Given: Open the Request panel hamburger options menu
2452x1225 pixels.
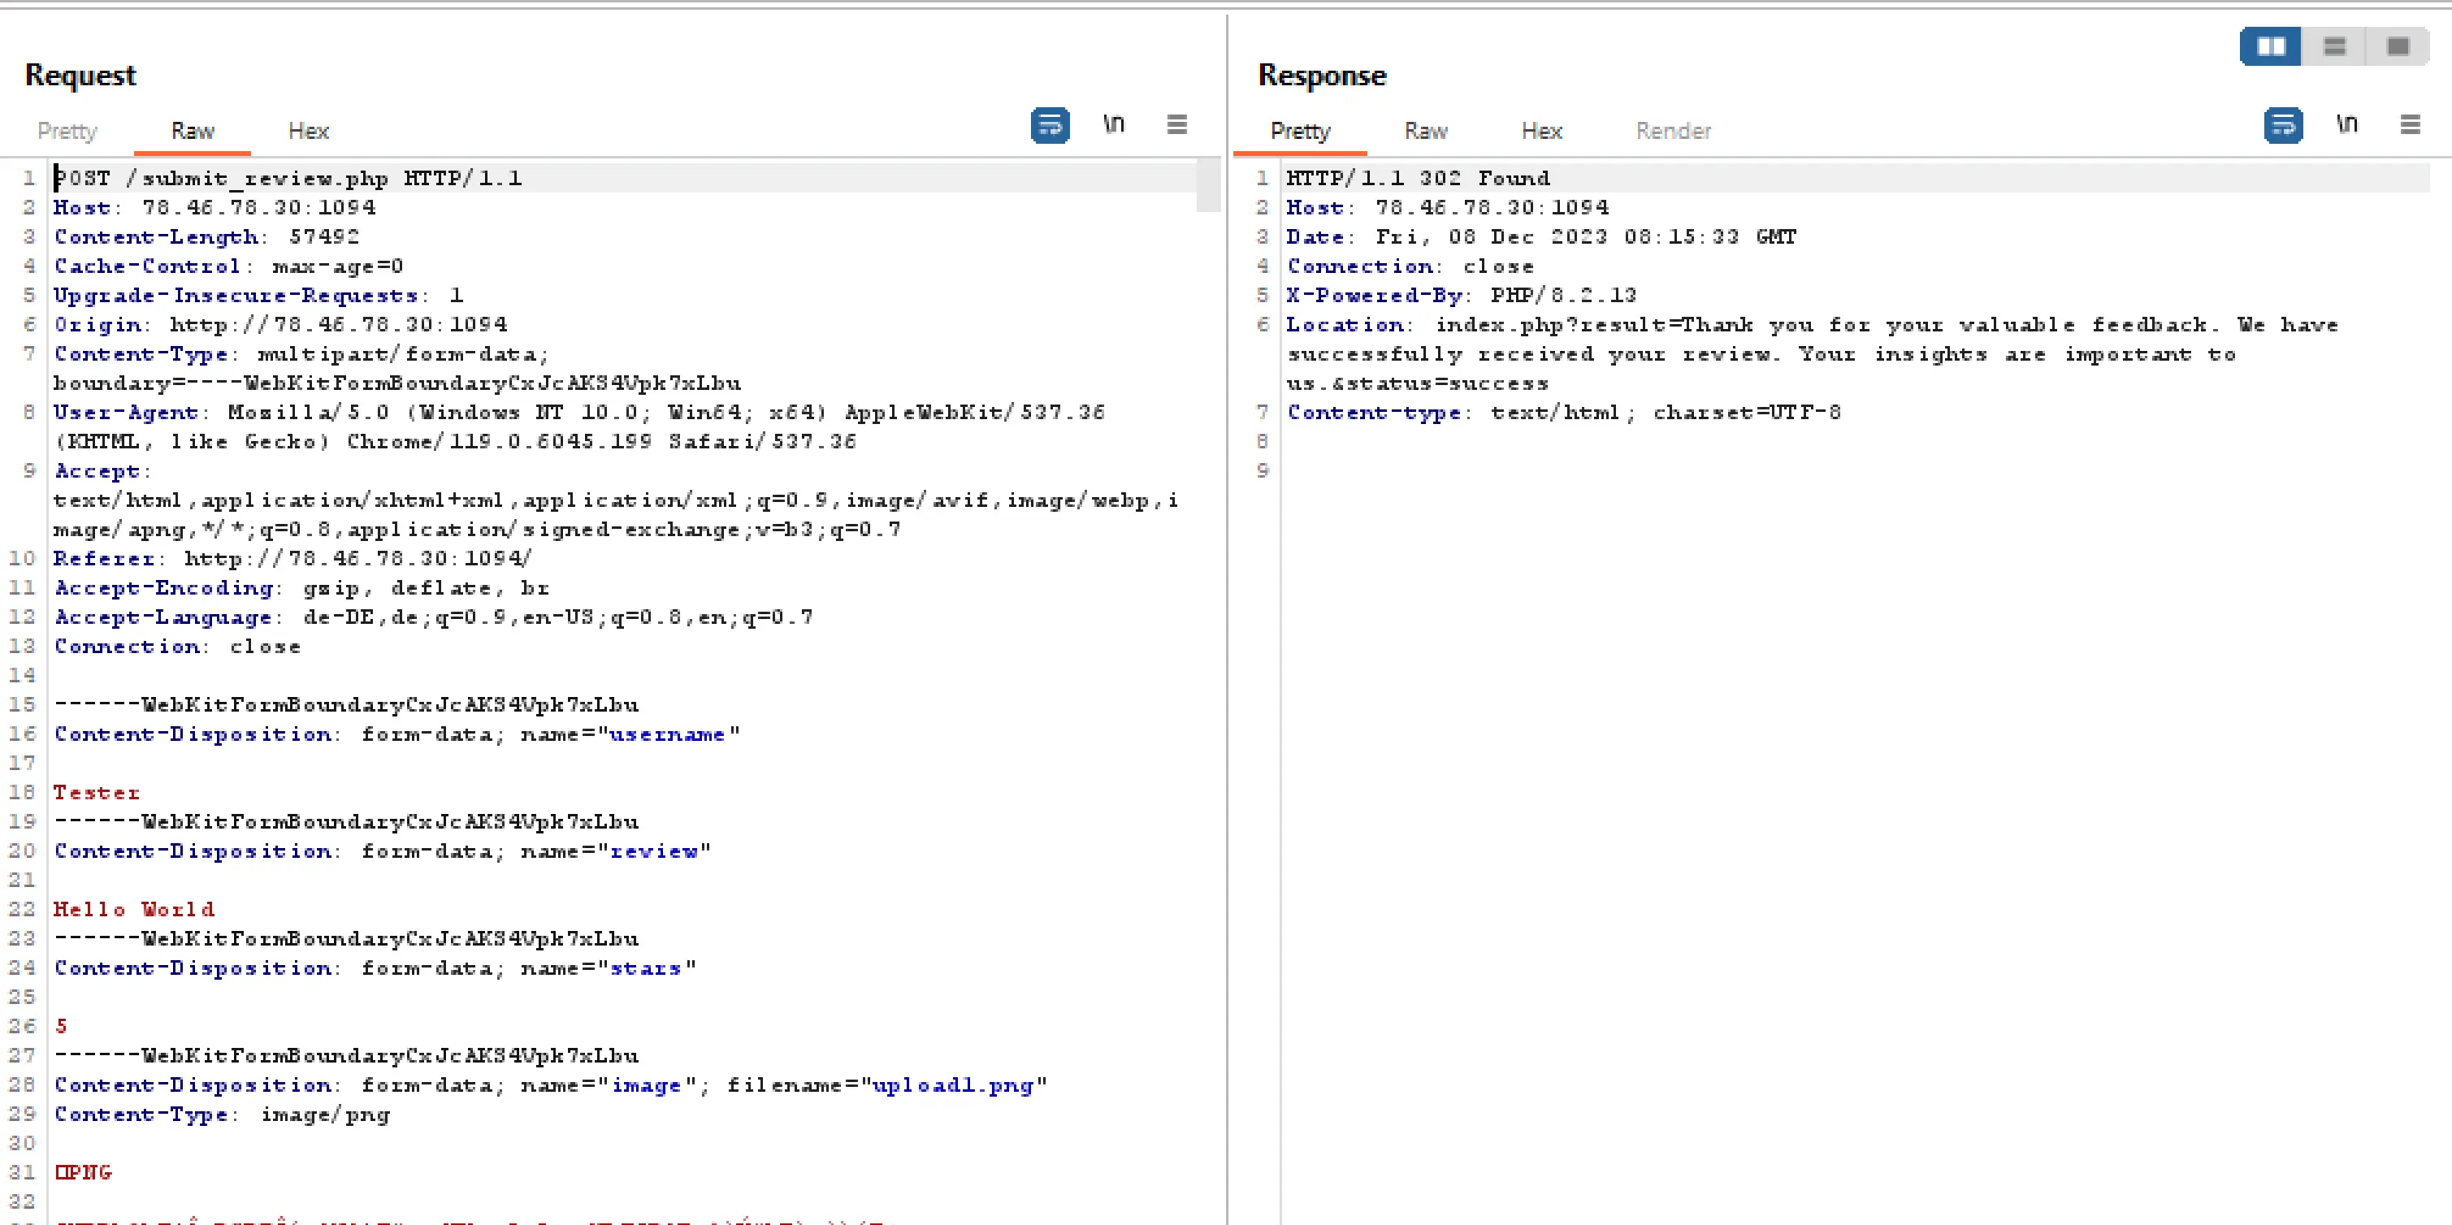Looking at the screenshot, I should [x=1176, y=124].
